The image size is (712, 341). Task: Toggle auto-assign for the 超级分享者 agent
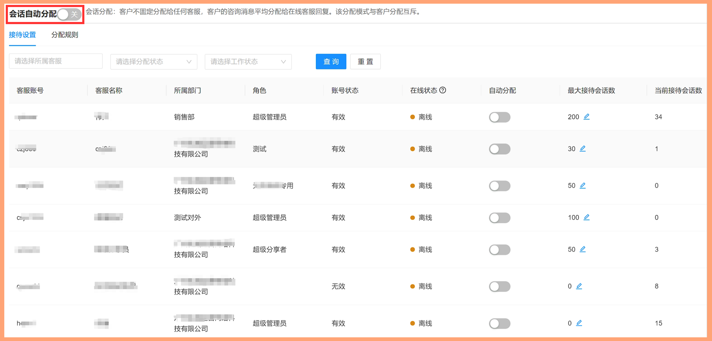tap(500, 250)
